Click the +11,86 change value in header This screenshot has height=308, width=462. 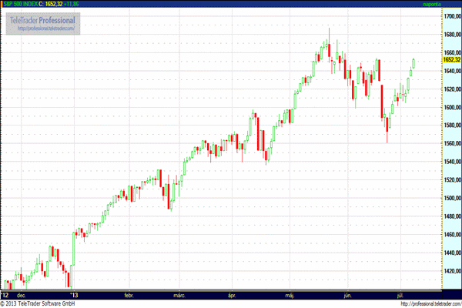point(92,4)
